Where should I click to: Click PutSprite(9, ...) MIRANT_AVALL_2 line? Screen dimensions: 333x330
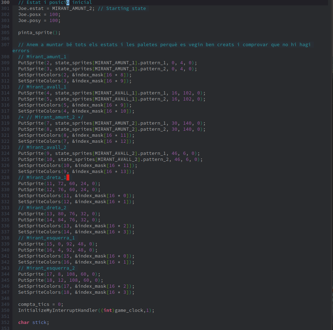click(x=109, y=153)
